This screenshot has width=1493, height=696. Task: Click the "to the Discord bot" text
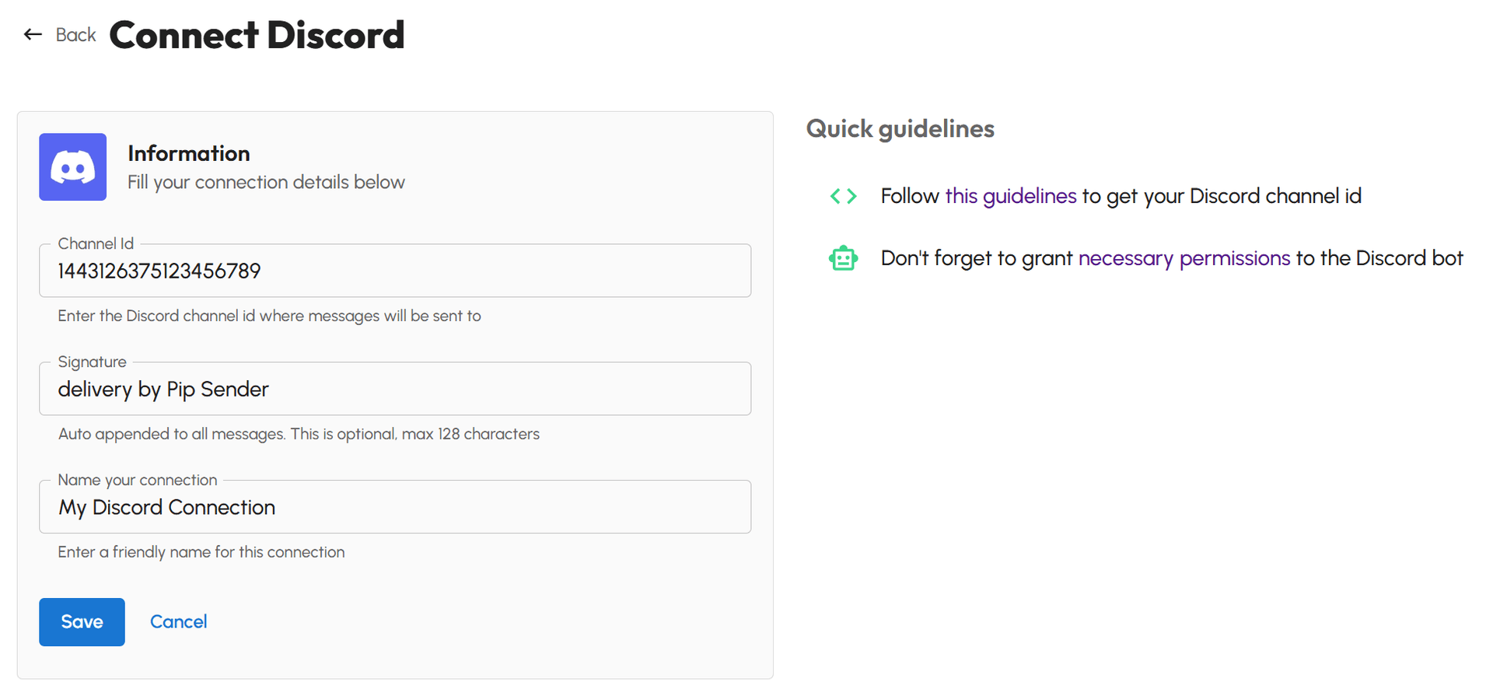click(1379, 258)
